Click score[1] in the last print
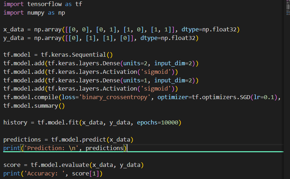290x179 pixels. 86,173
